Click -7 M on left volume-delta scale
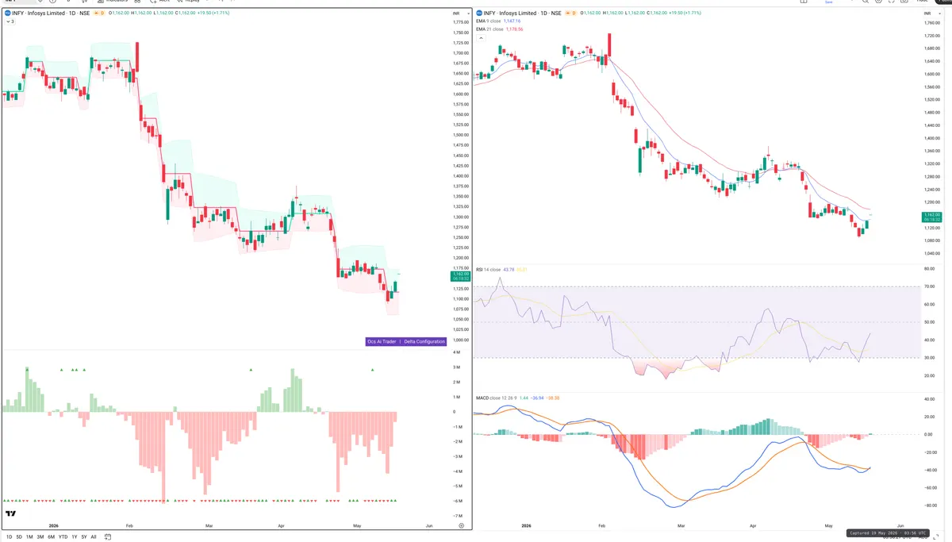Image resolution: width=952 pixels, height=542 pixels. 458,516
